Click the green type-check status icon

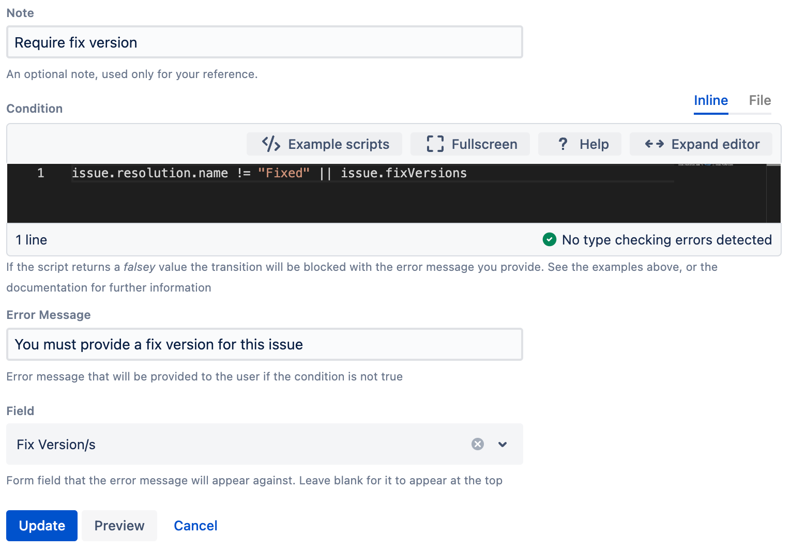pos(550,239)
